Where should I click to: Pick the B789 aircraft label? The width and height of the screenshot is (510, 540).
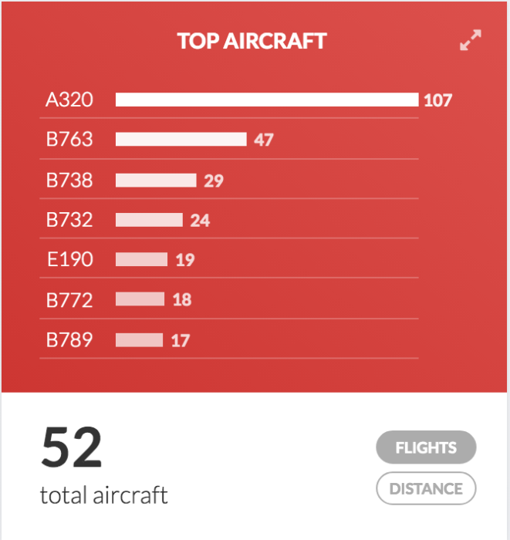click(x=69, y=339)
